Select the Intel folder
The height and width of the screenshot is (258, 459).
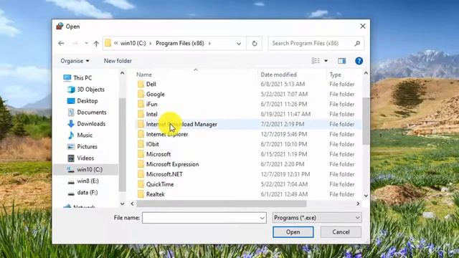151,114
